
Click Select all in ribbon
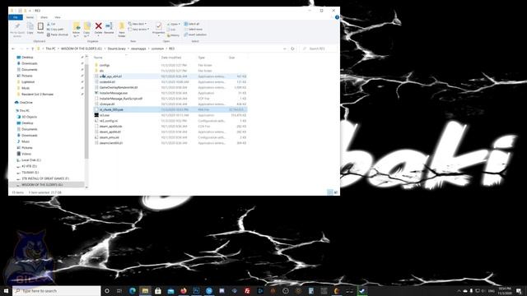(192, 24)
